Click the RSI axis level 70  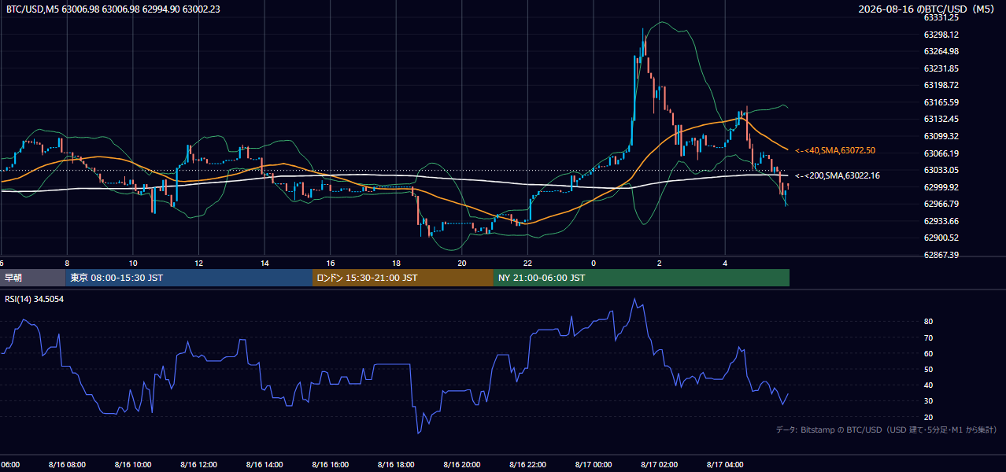click(929, 337)
